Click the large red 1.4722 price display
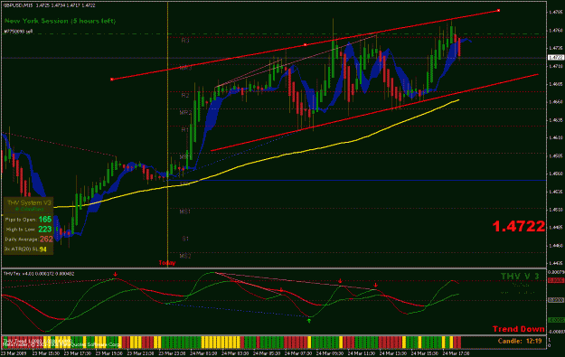565x357 pixels. (x=519, y=226)
